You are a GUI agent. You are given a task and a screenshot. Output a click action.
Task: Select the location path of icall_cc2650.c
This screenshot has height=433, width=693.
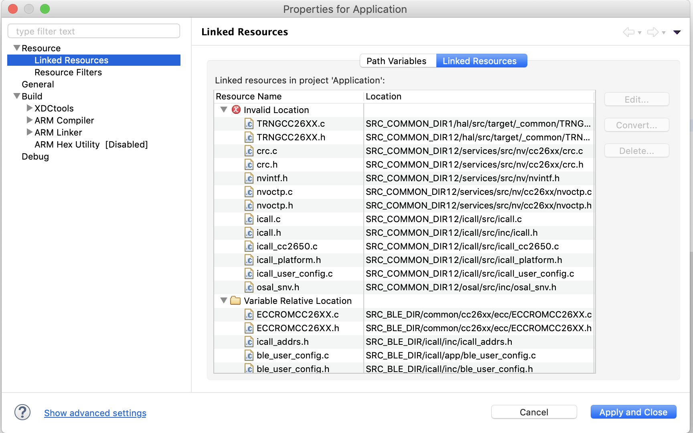pos(462,246)
